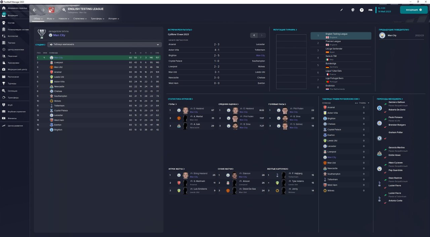Screen dimensions: 430x237
Task: Go forward with the right arrow
Action: point(43,10)
